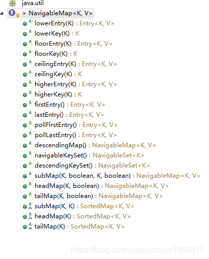Click green icon beside subMap(K, boolean, K, boolean)
Screen dimensions: 209x259
point(25,176)
